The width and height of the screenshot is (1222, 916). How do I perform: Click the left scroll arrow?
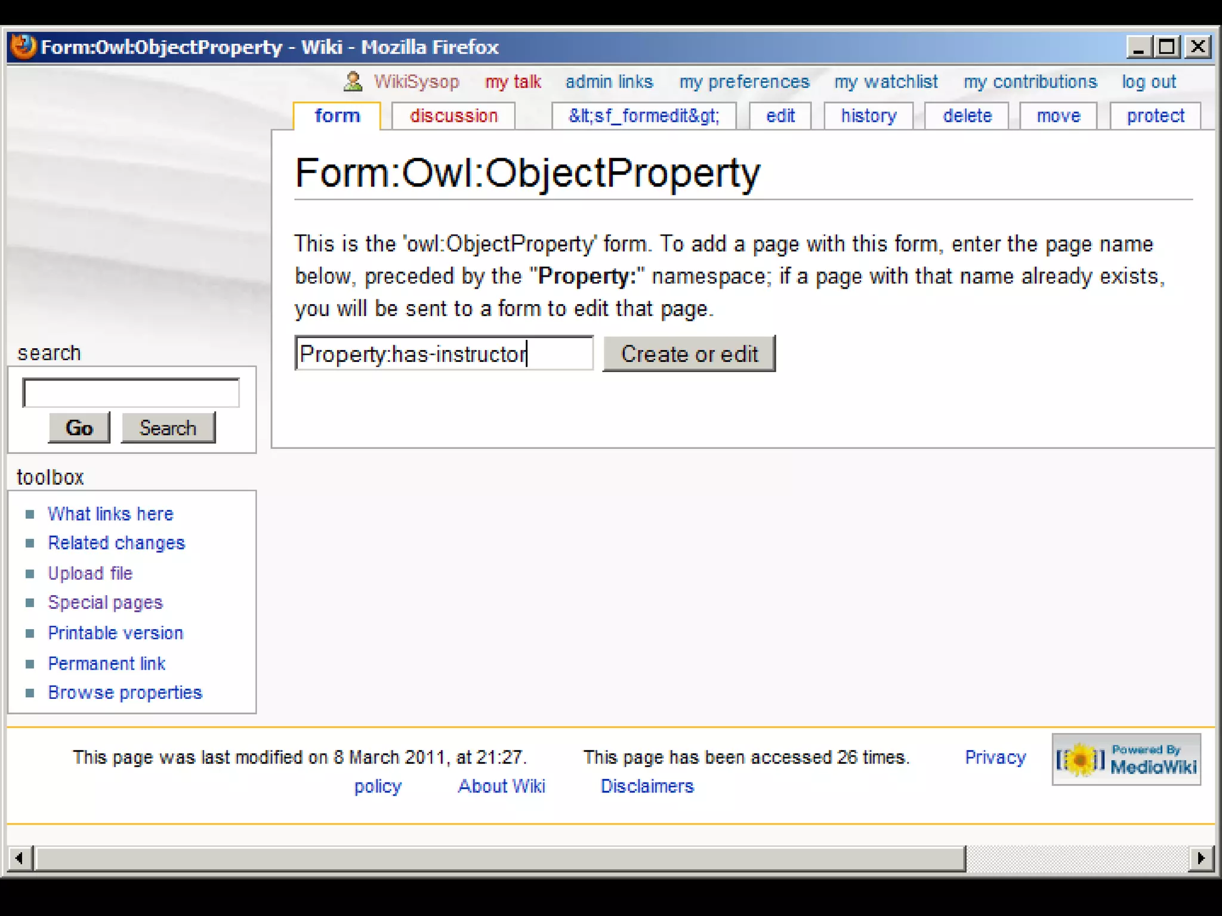click(20, 859)
